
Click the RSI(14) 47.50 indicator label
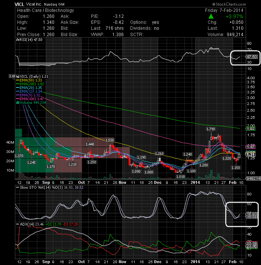click(29, 40)
